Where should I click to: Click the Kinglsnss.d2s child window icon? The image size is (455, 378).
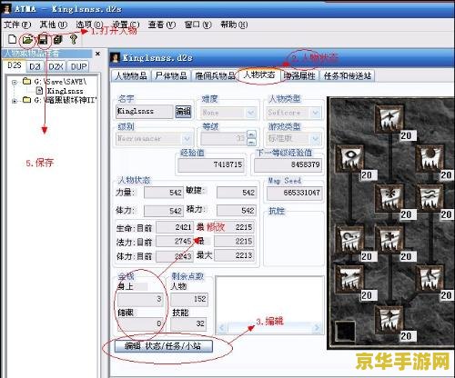115,57
